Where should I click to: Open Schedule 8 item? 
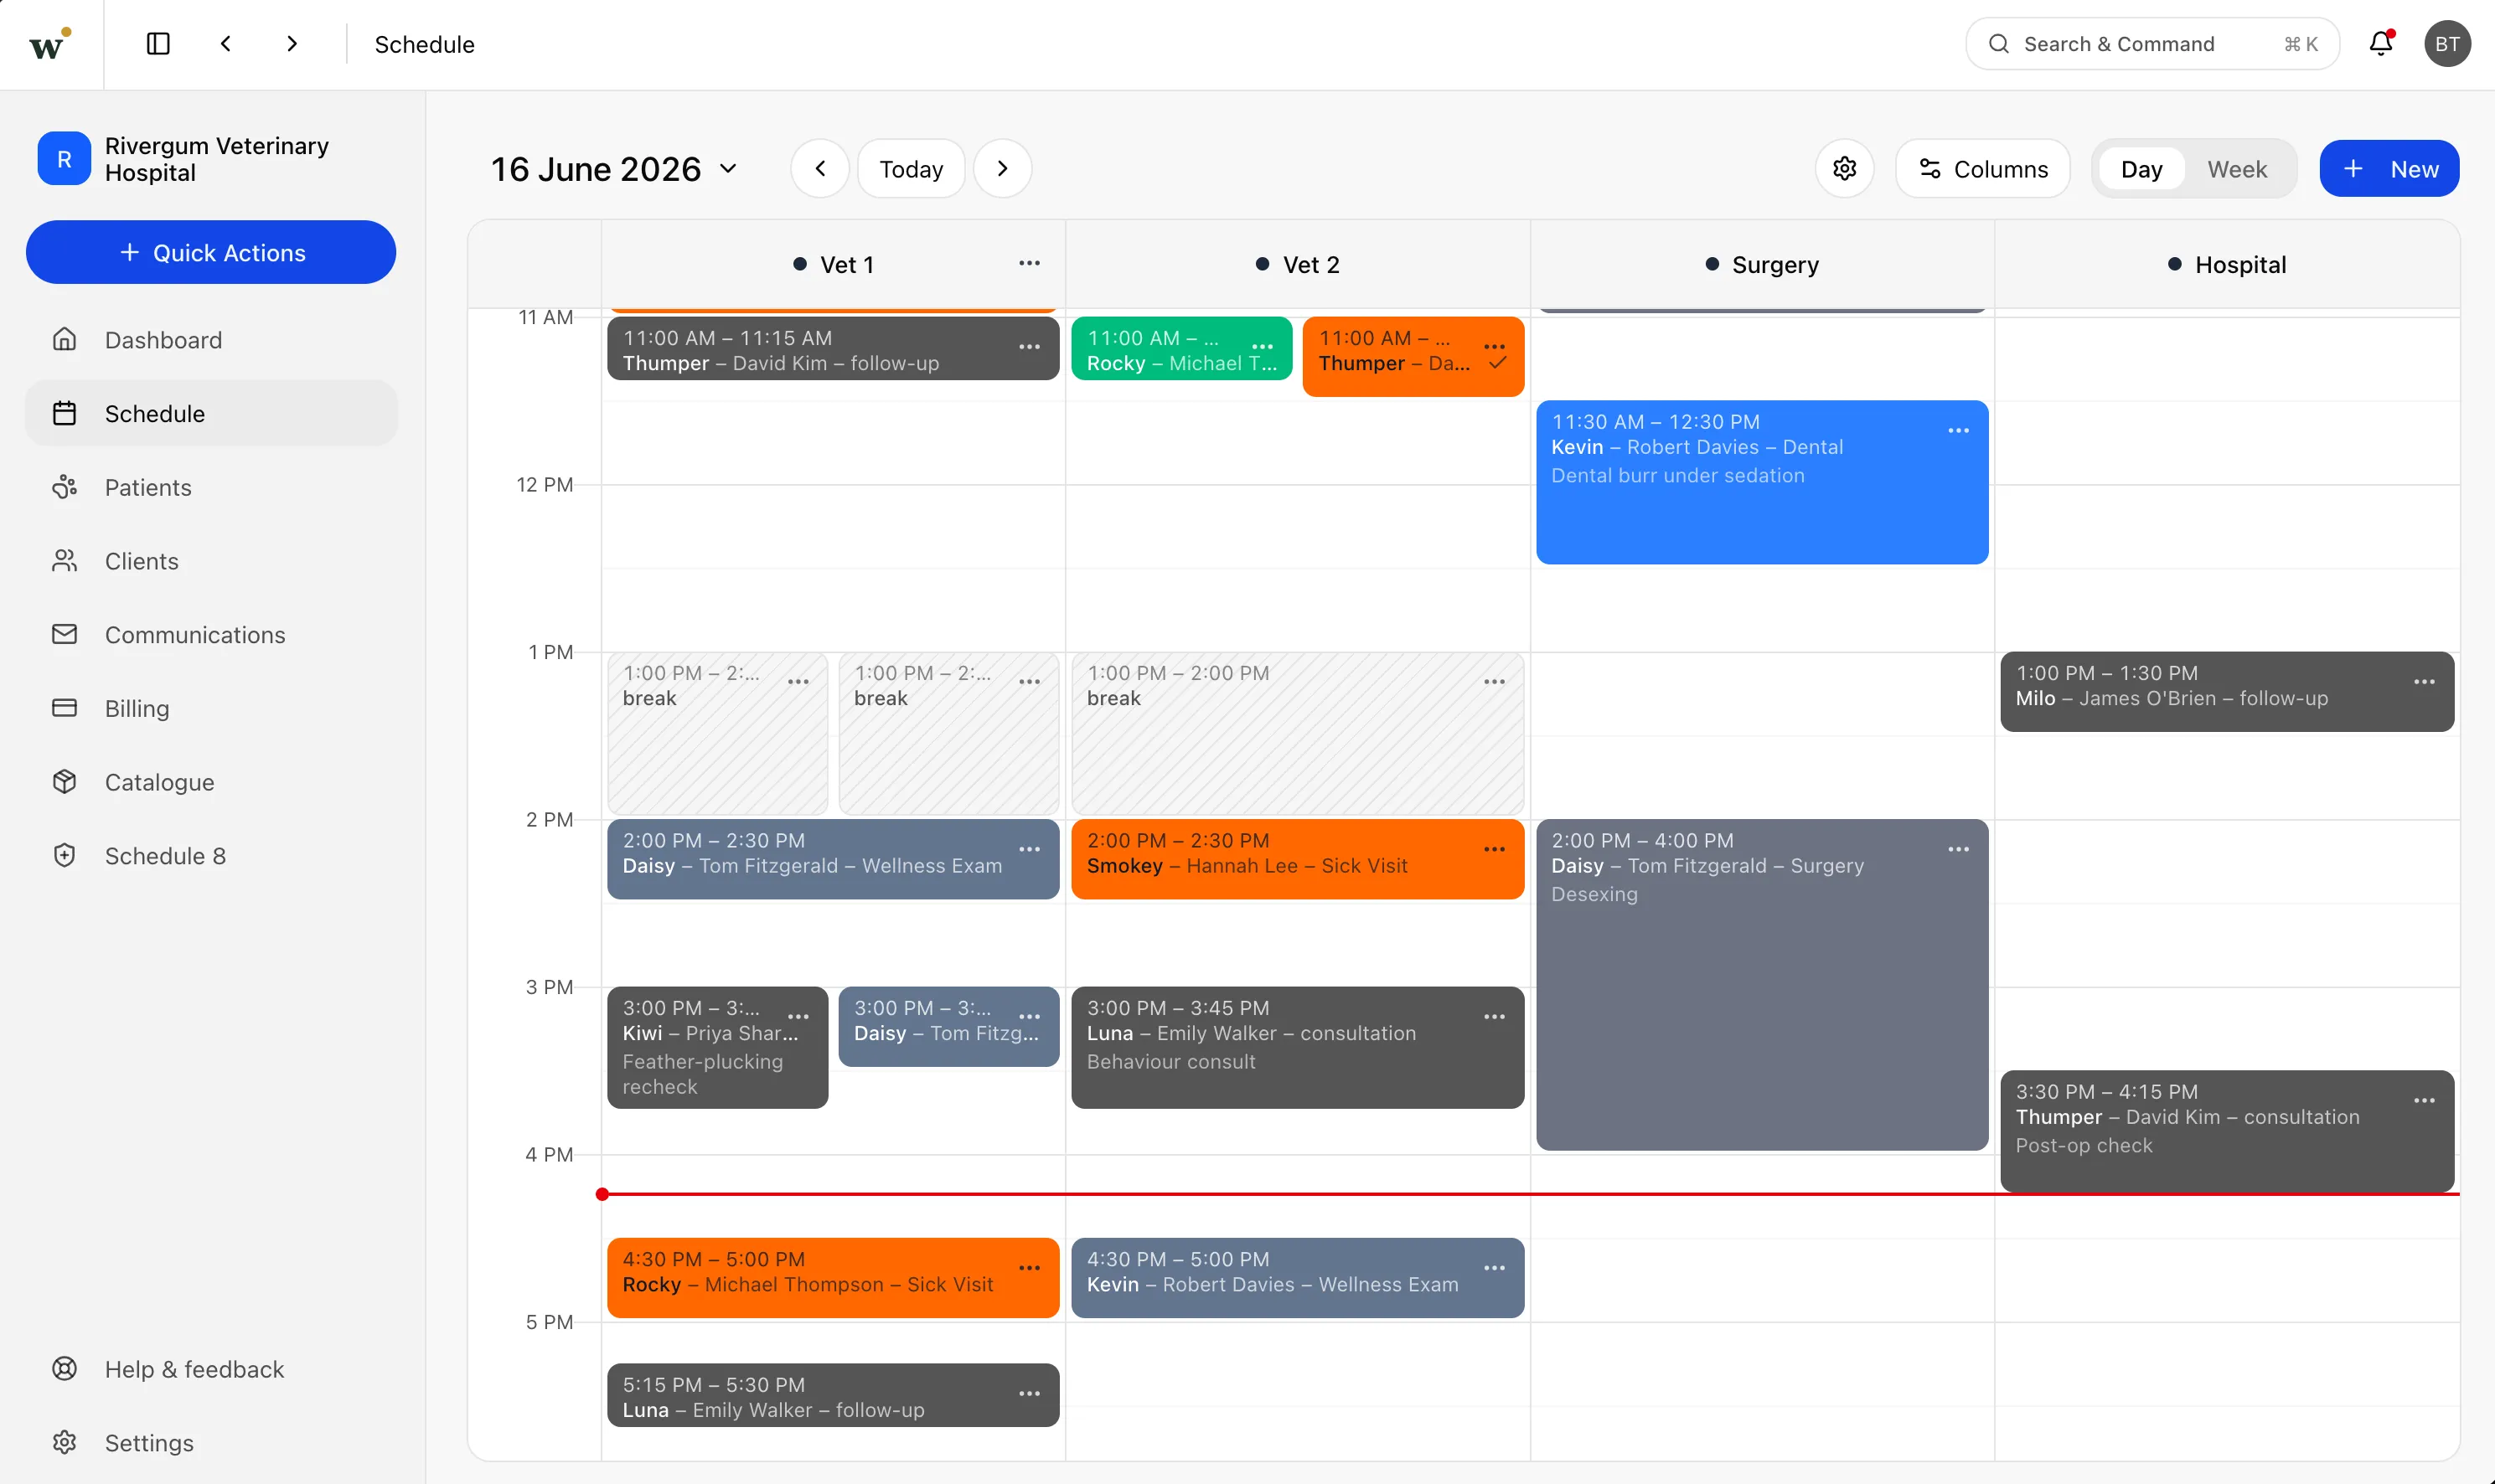tap(211, 856)
